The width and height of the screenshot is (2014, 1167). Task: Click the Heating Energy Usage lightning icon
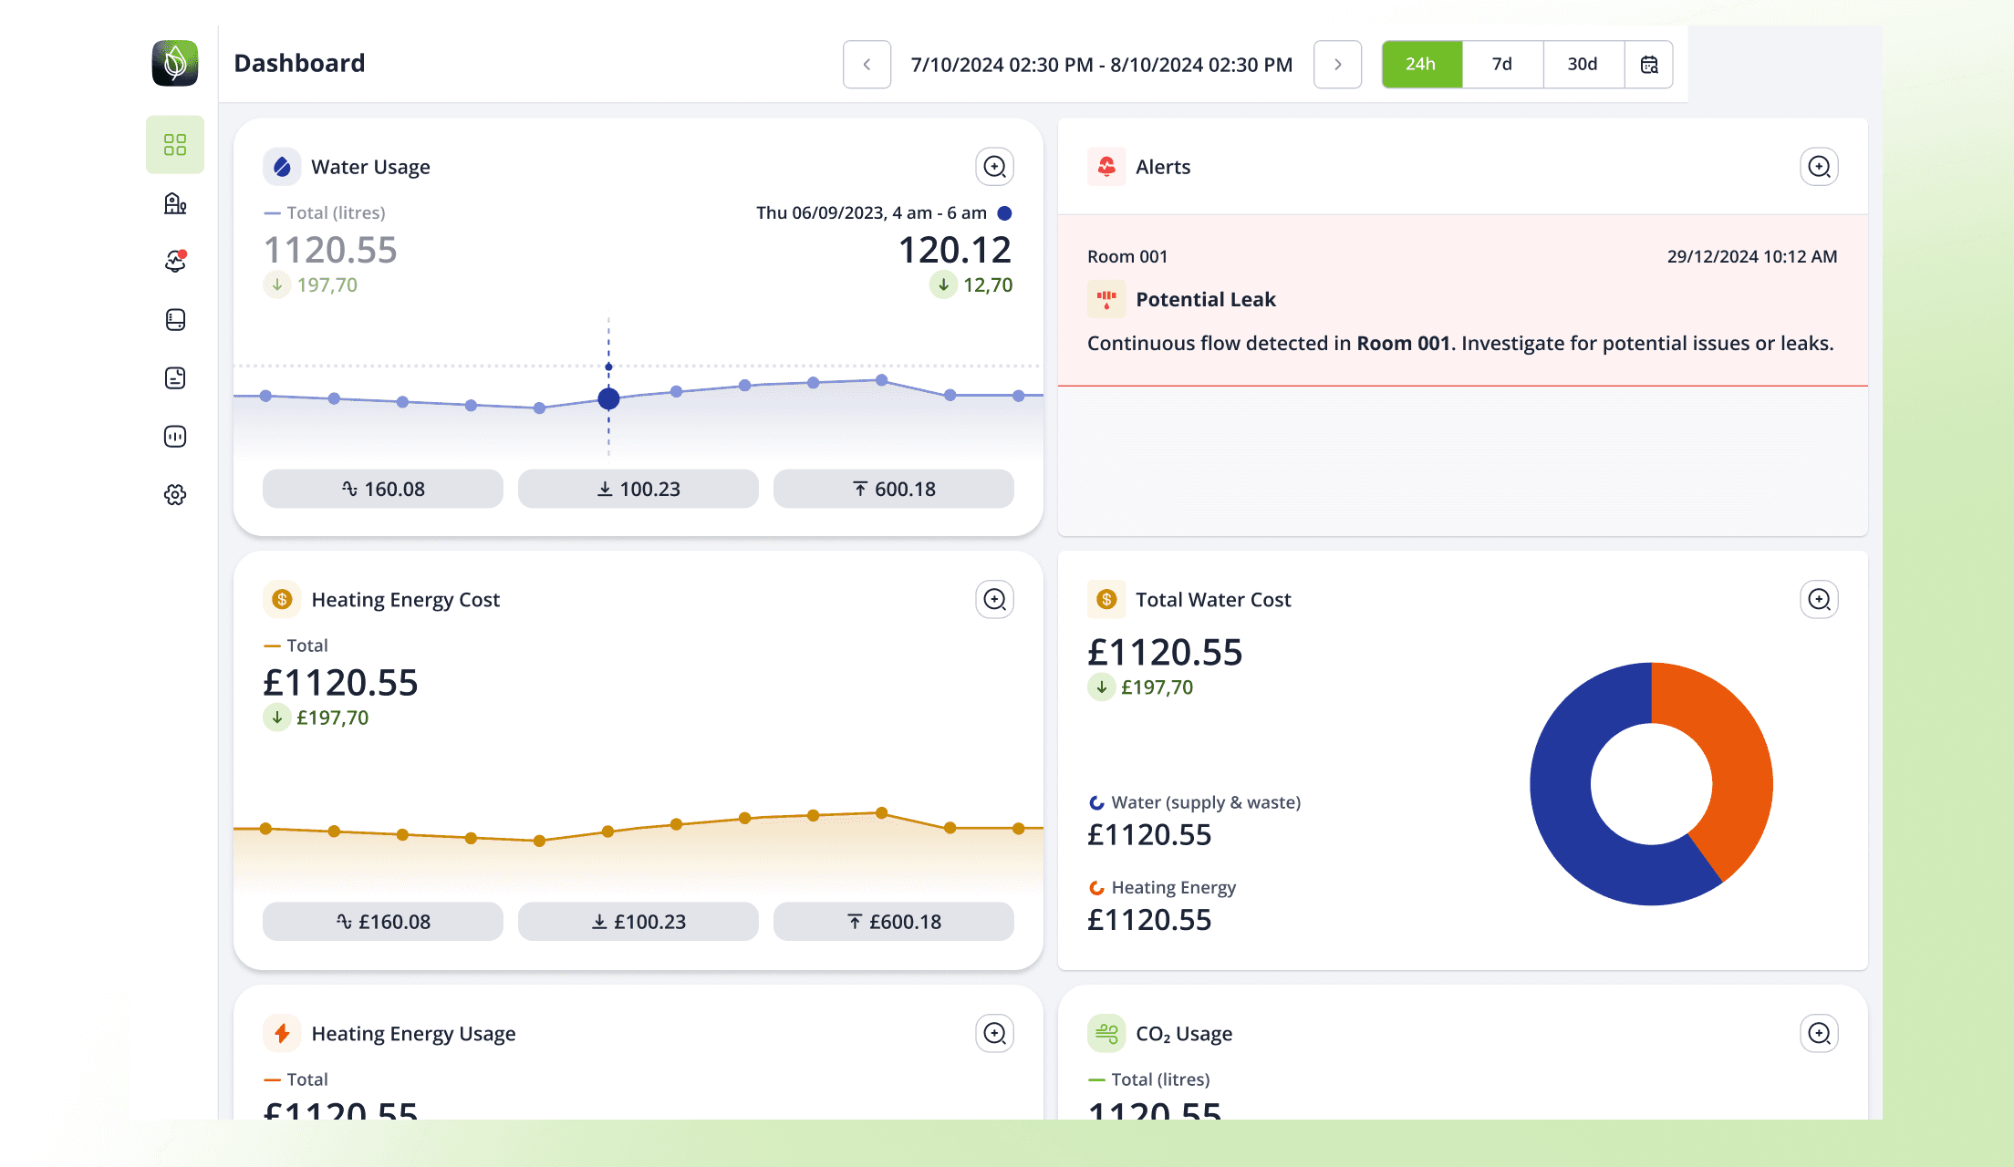click(x=282, y=1034)
